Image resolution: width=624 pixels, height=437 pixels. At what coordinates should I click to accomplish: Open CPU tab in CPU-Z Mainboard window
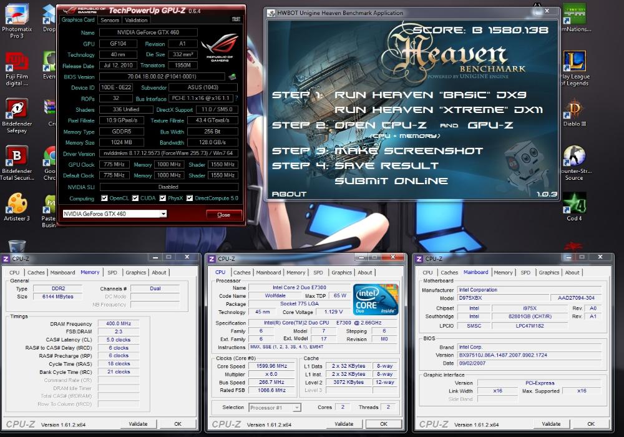pos(427,273)
